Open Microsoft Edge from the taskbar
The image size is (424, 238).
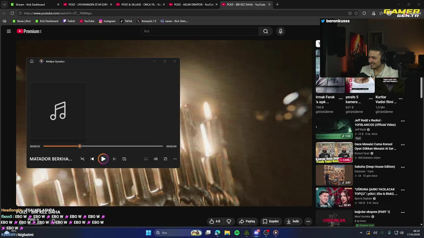217,233
